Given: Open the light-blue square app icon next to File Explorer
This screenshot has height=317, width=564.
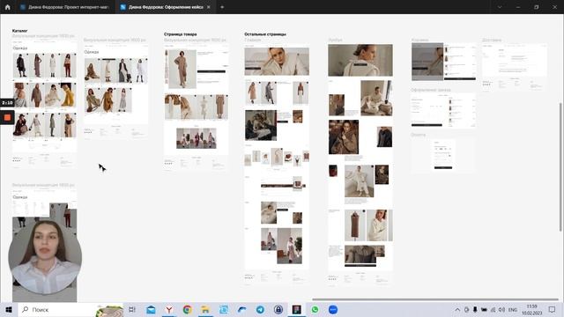Looking at the screenshot, I should click(224, 309).
